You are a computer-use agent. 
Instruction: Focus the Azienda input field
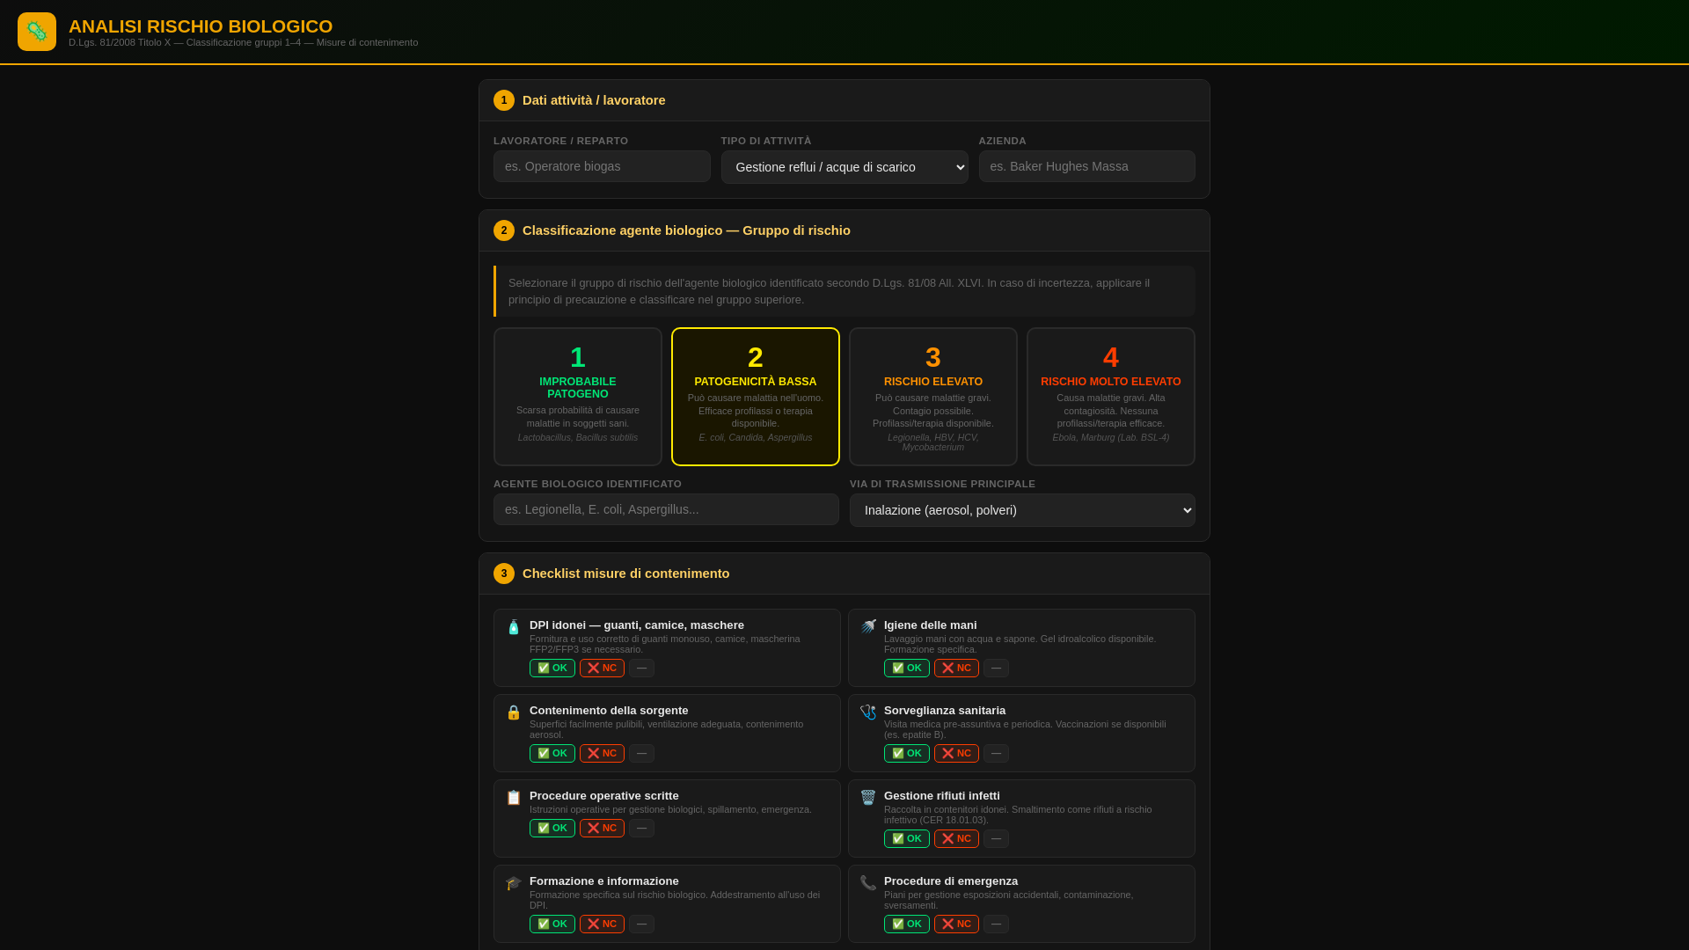pos(1087,166)
